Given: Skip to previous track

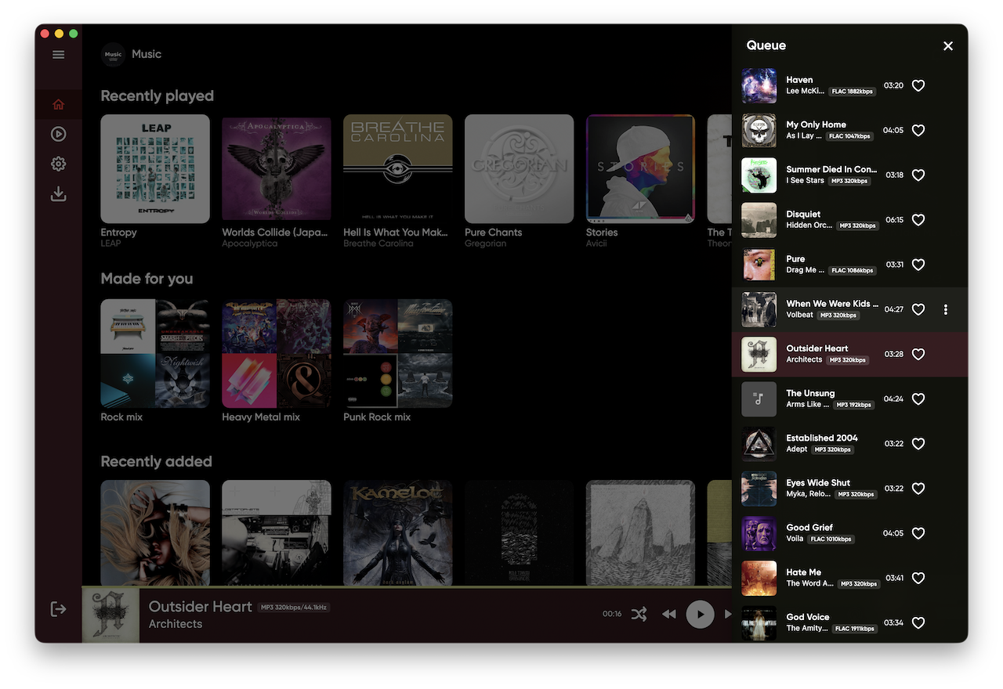Looking at the screenshot, I should coord(668,615).
